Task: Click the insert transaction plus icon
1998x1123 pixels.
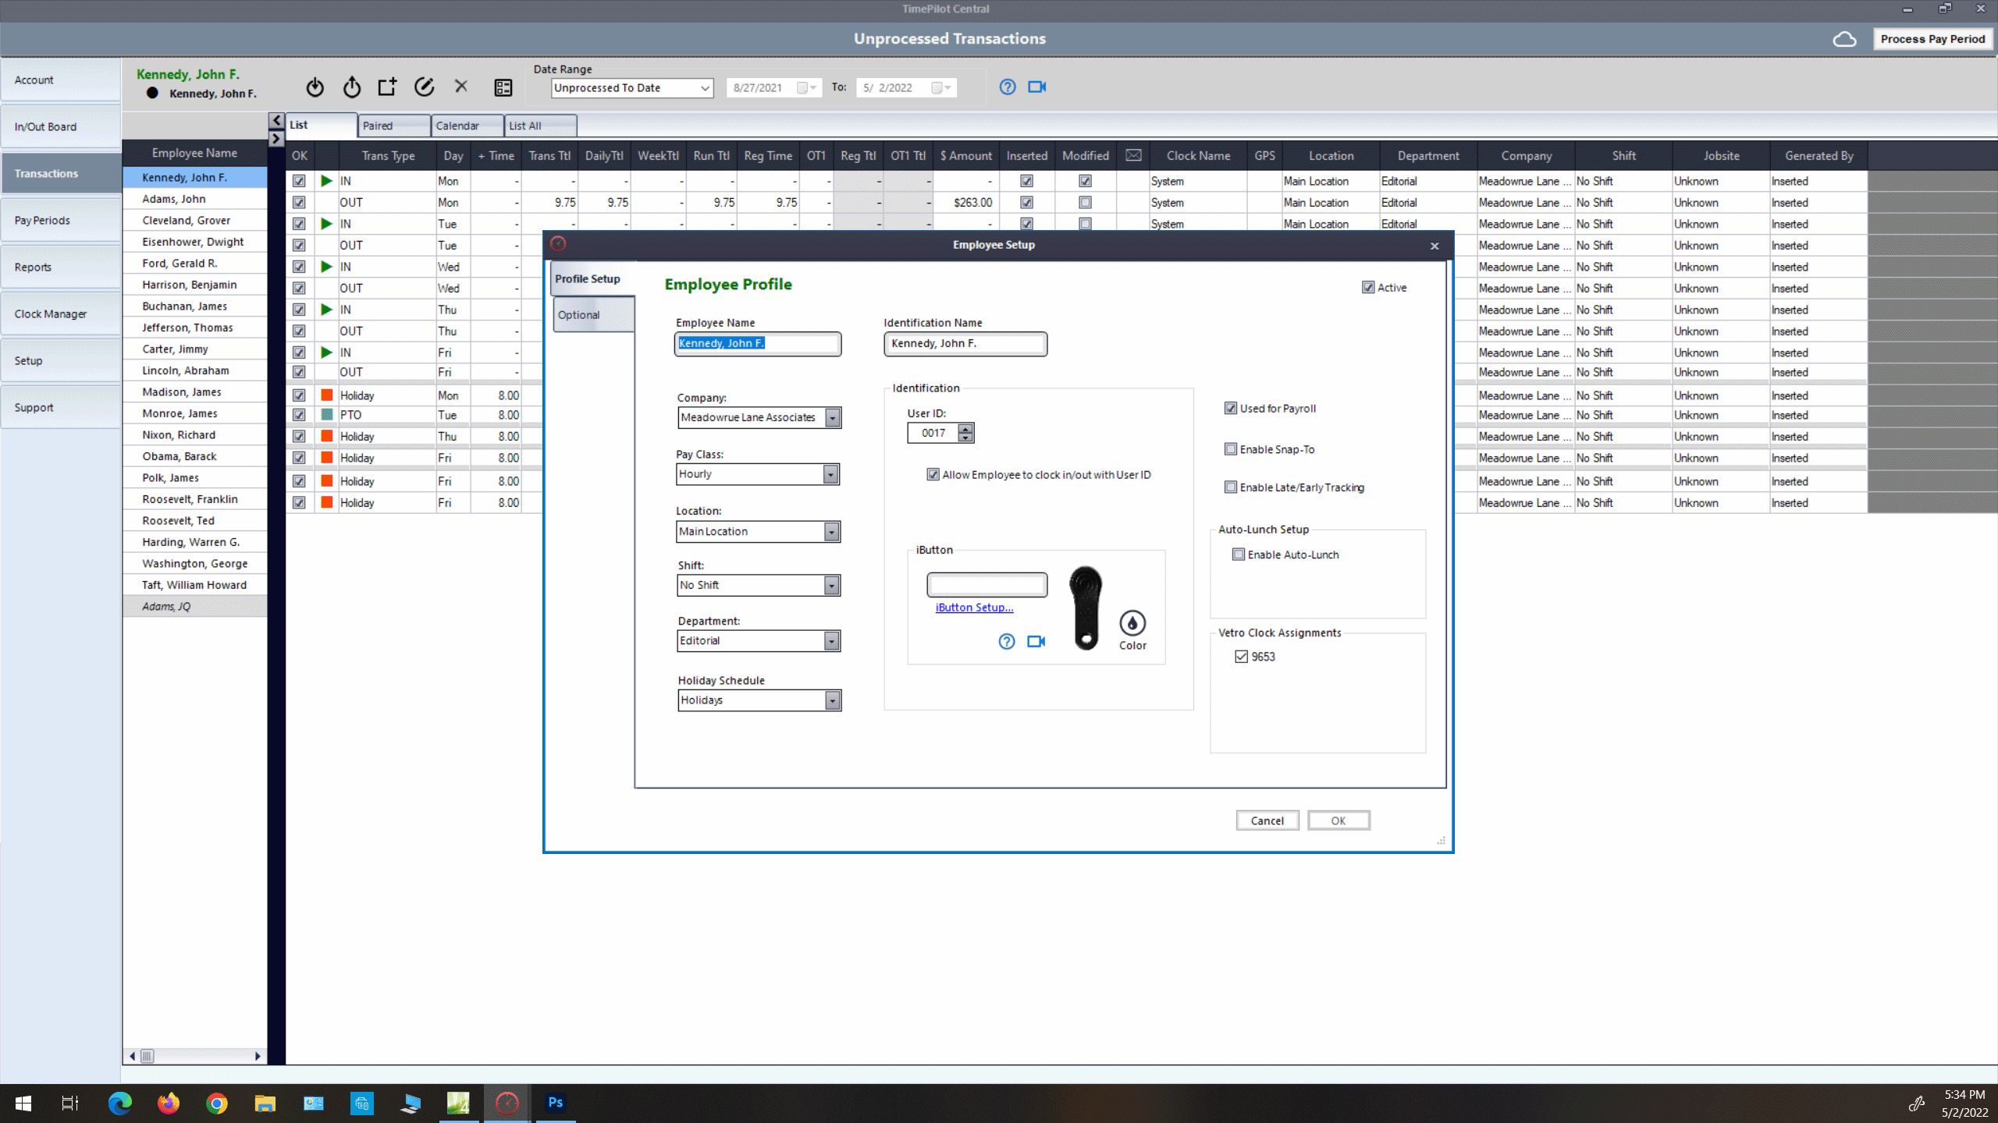Action: [x=387, y=87]
